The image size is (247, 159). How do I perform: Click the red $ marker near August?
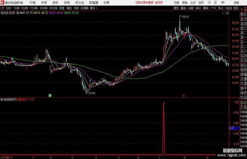(x=183, y=96)
